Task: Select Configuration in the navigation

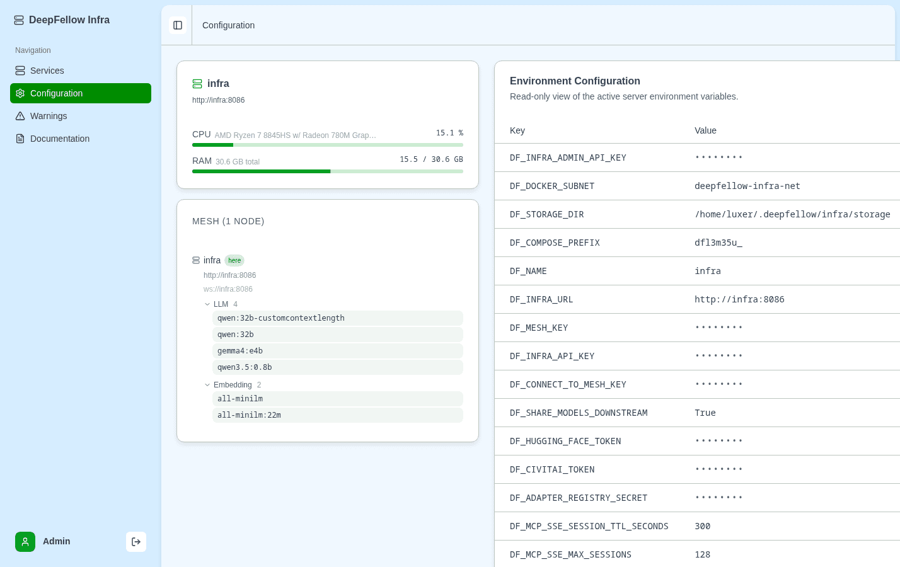Action: 81,93
